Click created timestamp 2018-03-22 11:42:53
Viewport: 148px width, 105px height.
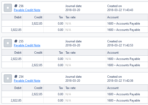120,45
